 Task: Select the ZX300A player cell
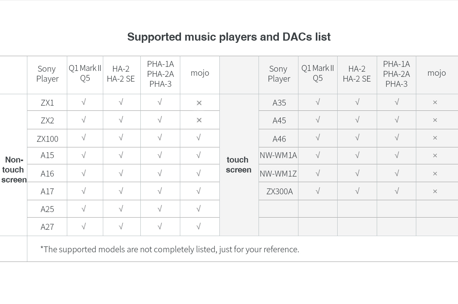click(280, 191)
